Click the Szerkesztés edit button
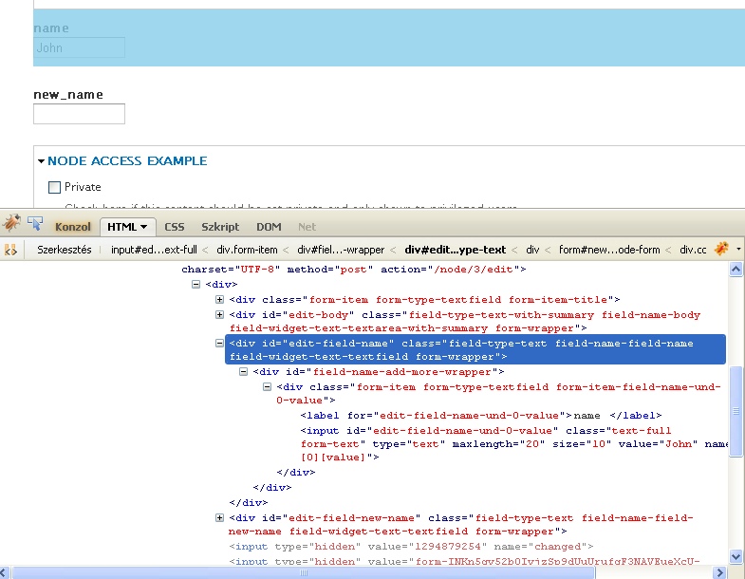Screen dimensions: 745x579 (x=64, y=250)
